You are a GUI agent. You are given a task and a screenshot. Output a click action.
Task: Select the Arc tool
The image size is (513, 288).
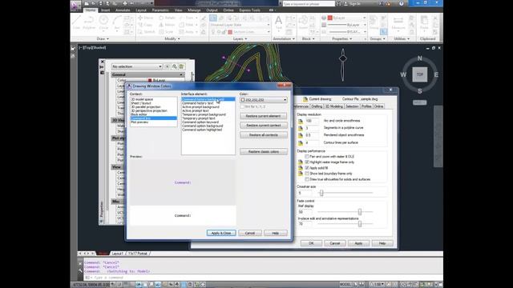click(x=117, y=22)
